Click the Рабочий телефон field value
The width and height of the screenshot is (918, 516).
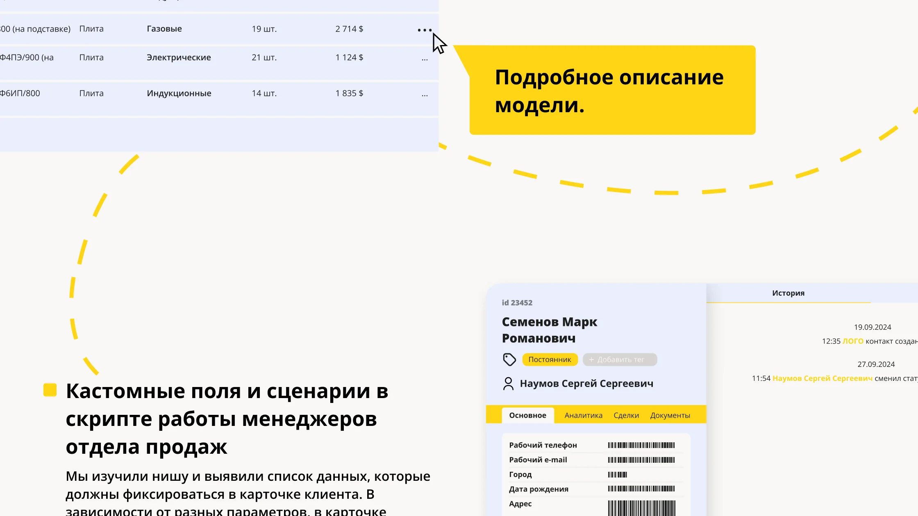click(x=641, y=445)
